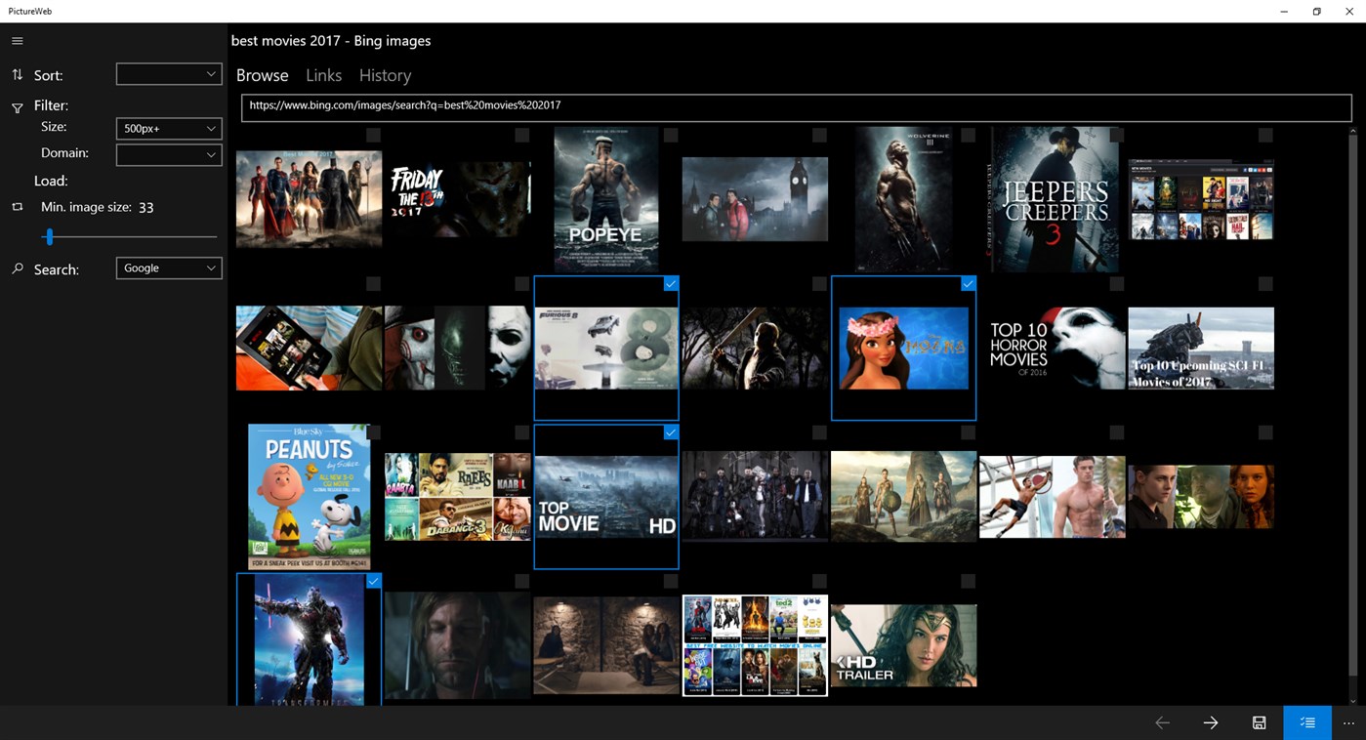Screen dimensions: 1366x740
Task: Open the Transformers robot poster
Action: click(x=309, y=639)
